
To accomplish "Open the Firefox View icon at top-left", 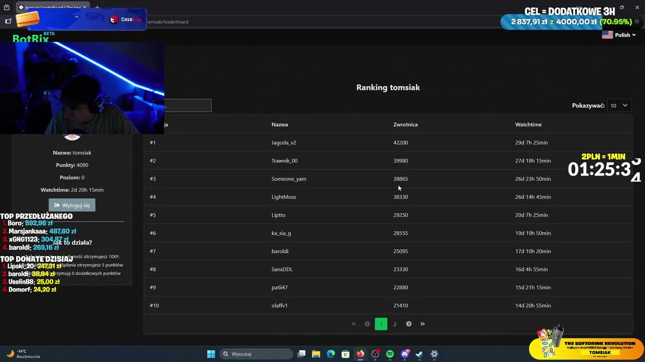I will [7, 8].
